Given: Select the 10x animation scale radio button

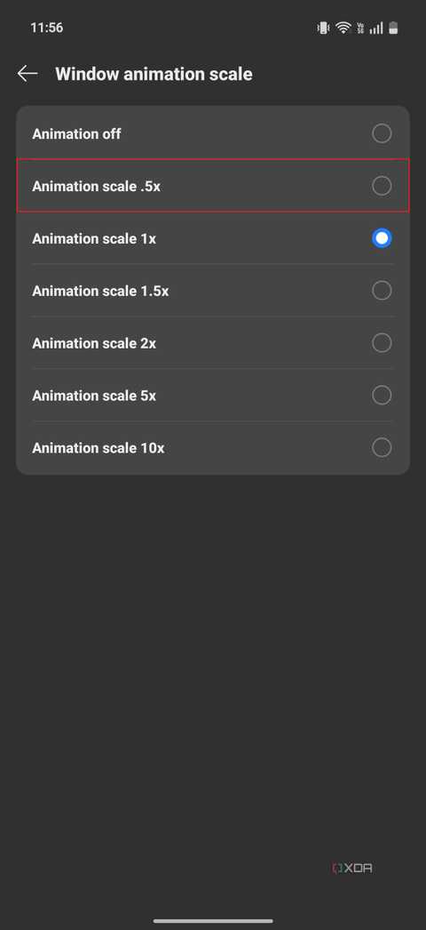Looking at the screenshot, I should click(x=382, y=447).
